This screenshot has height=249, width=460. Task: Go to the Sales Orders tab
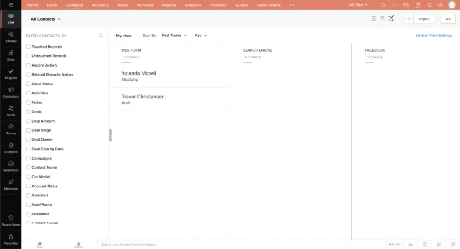pyautogui.click(x=269, y=5)
